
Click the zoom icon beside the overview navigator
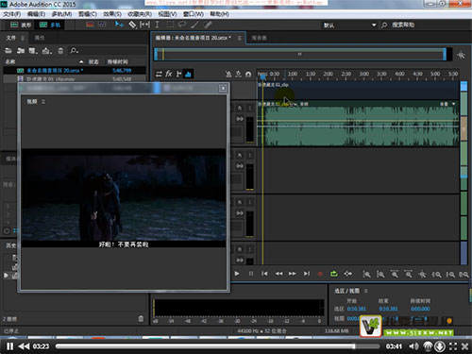coord(461,55)
